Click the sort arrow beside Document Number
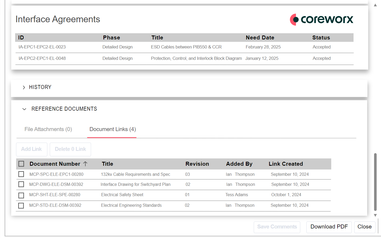This screenshot has height=238, width=381. pos(85,164)
